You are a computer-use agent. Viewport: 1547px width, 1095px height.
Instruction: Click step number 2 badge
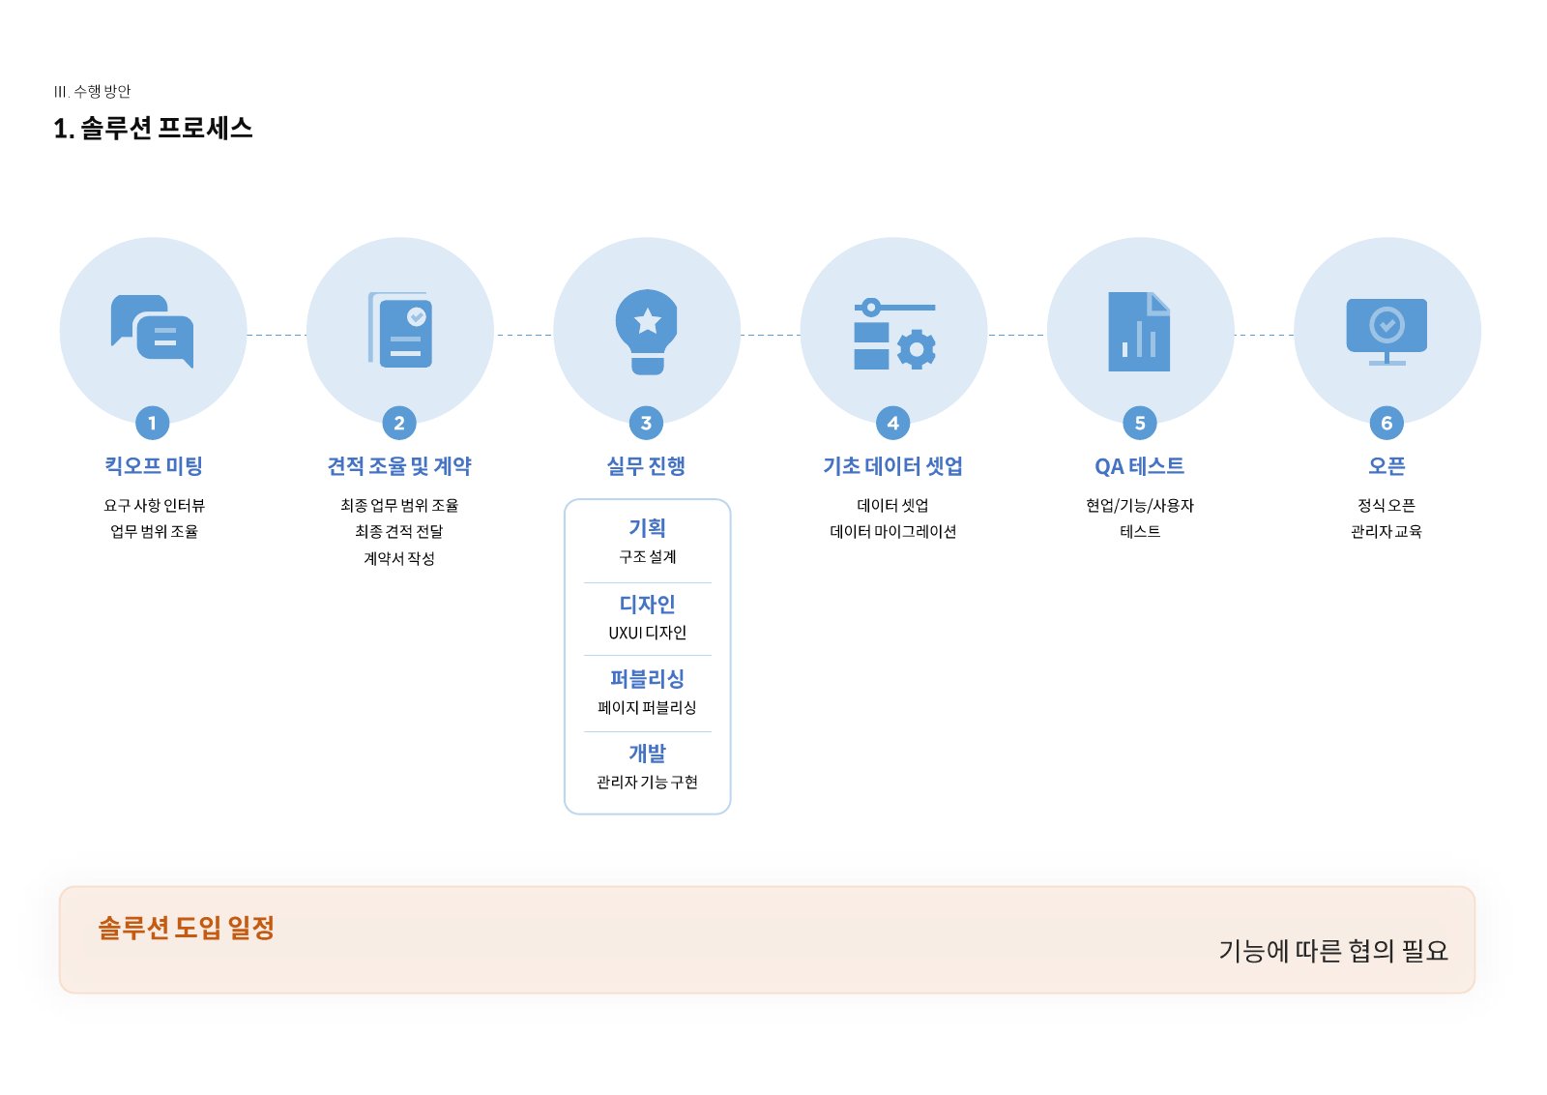399,423
